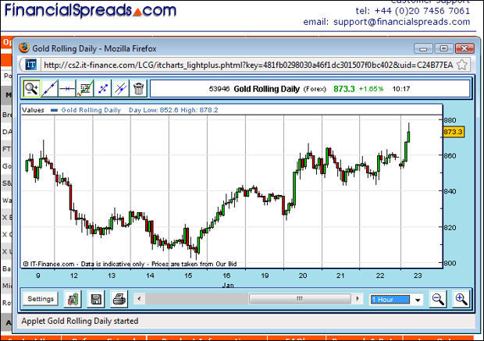This screenshot has width=484, height=341.
Task: Close the Gold Rolling Daily window
Action: click(464, 48)
